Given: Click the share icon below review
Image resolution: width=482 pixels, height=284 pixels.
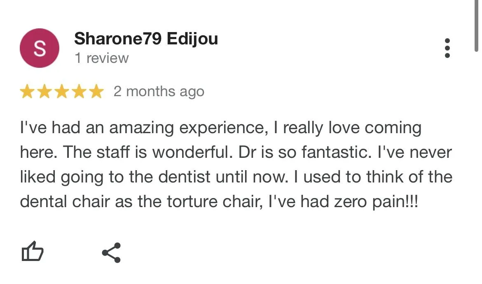Looking at the screenshot, I should coord(111,252).
